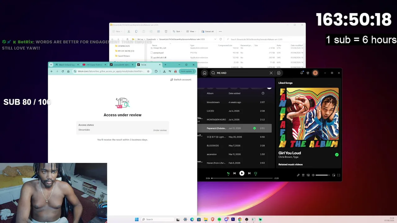Bookmark the TikTok page with star
This screenshot has width=397, height=223.
tap(148, 71)
